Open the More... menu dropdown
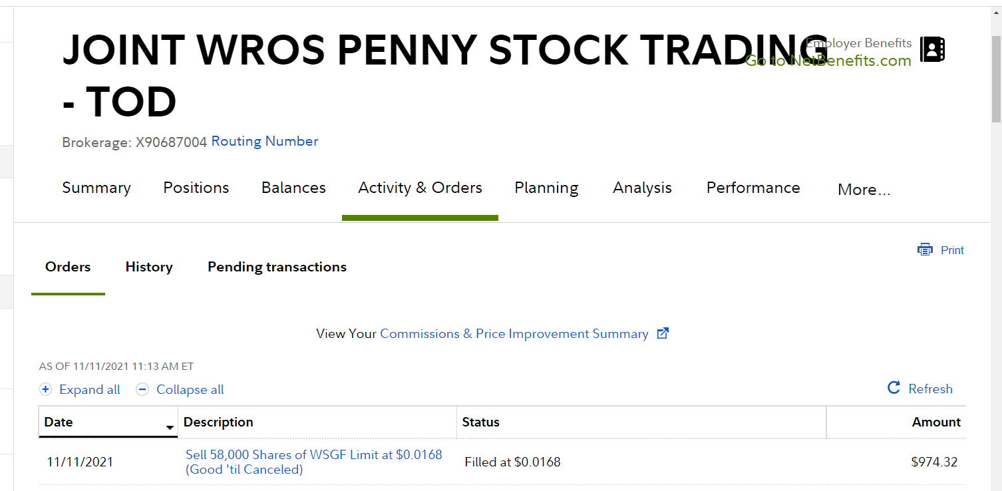Screen dimensions: 1002x491 coord(864,190)
